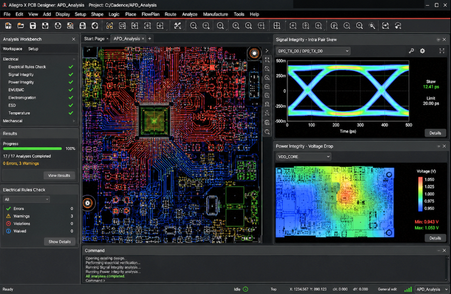Toggle the Electromigration checkmark

coord(71,98)
